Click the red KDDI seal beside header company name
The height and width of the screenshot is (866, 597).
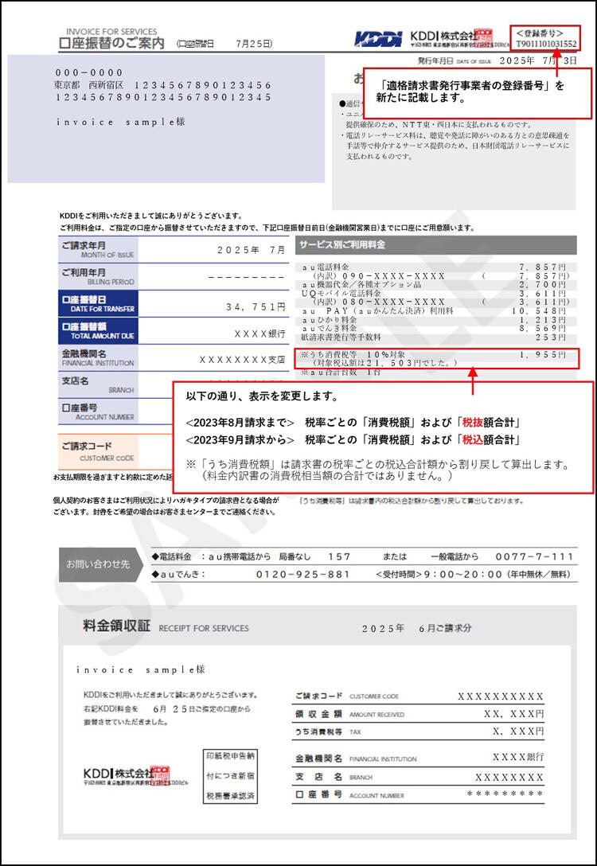tap(484, 37)
